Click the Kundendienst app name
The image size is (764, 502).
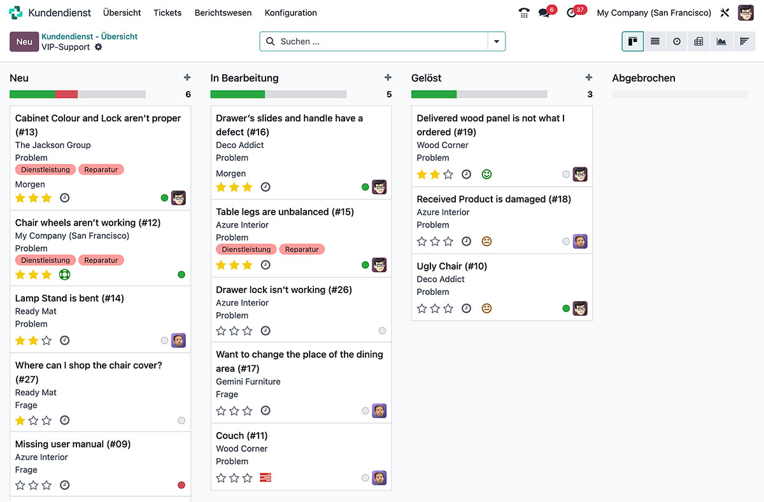pos(60,13)
